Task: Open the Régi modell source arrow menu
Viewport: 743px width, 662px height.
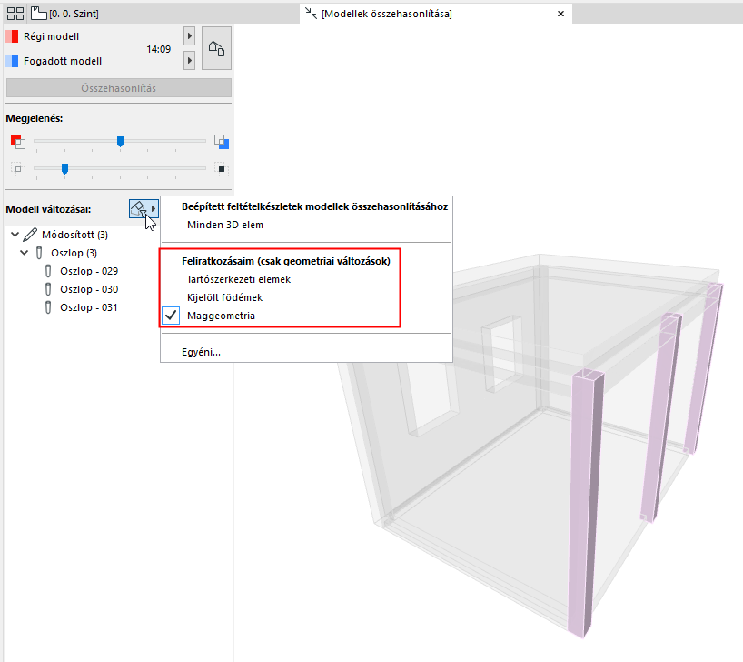Action: pos(189,36)
